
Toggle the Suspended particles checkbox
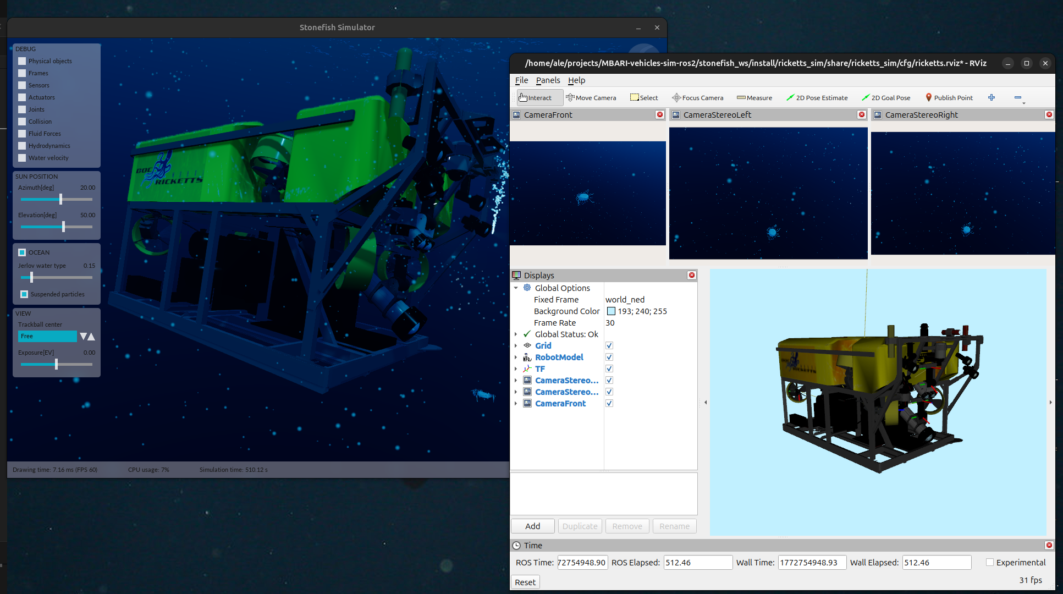click(x=24, y=294)
